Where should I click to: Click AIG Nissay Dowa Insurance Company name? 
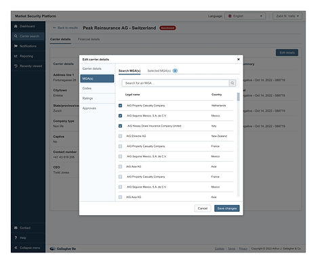pos(155,126)
